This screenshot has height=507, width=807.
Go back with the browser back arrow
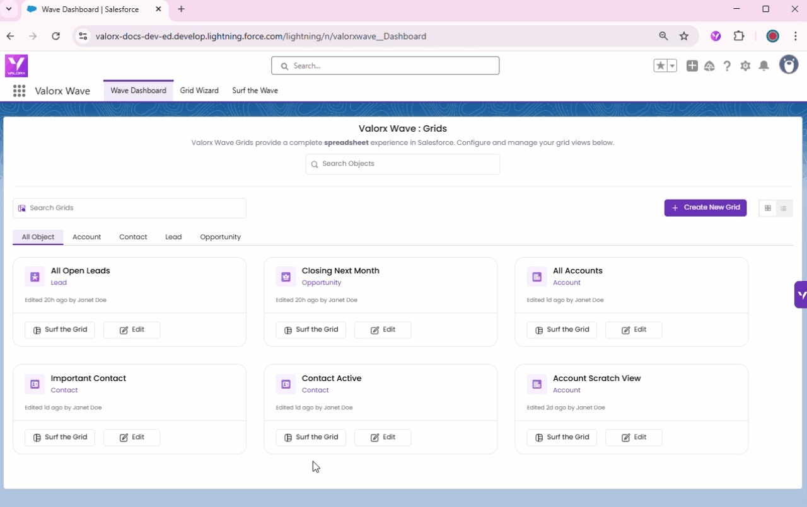(11, 37)
